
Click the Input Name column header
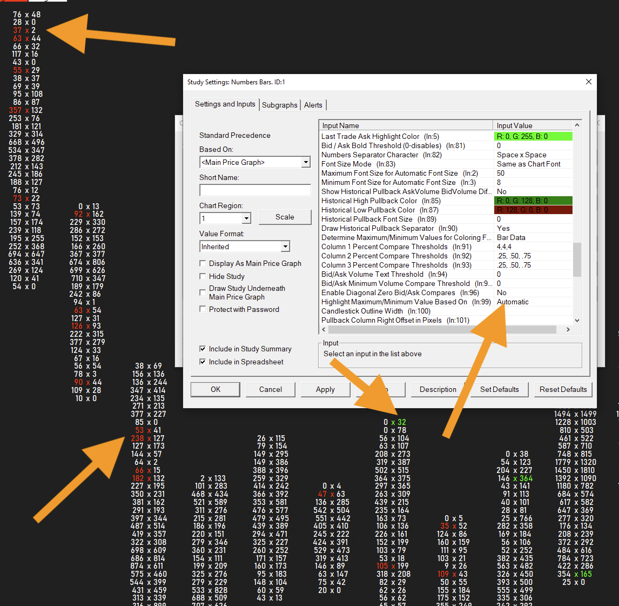[x=406, y=125]
